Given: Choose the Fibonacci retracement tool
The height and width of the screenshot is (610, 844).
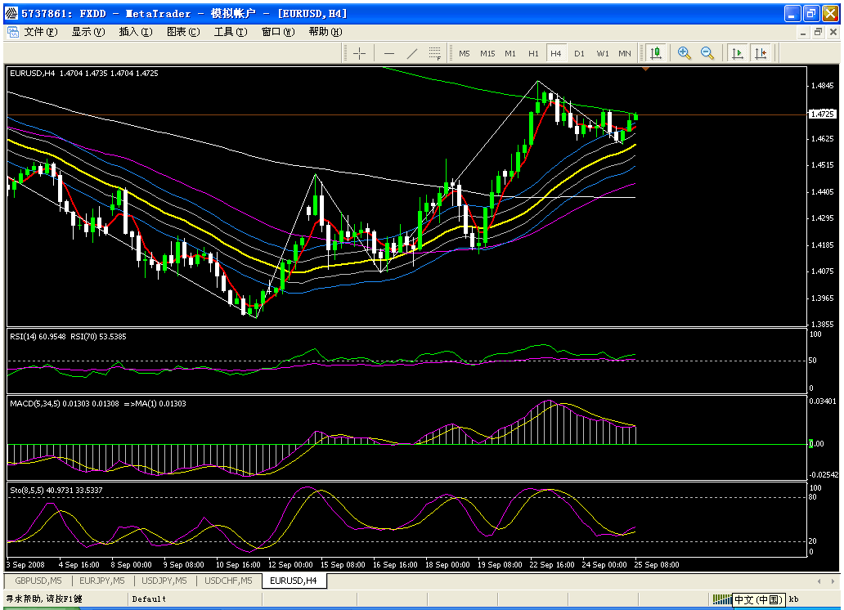Looking at the screenshot, I should pyautogui.click(x=435, y=53).
